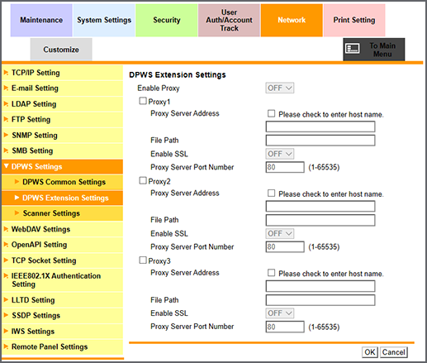427x363 pixels.
Task: Open Proxy3 Enable SSL dropdown
Action: point(280,313)
